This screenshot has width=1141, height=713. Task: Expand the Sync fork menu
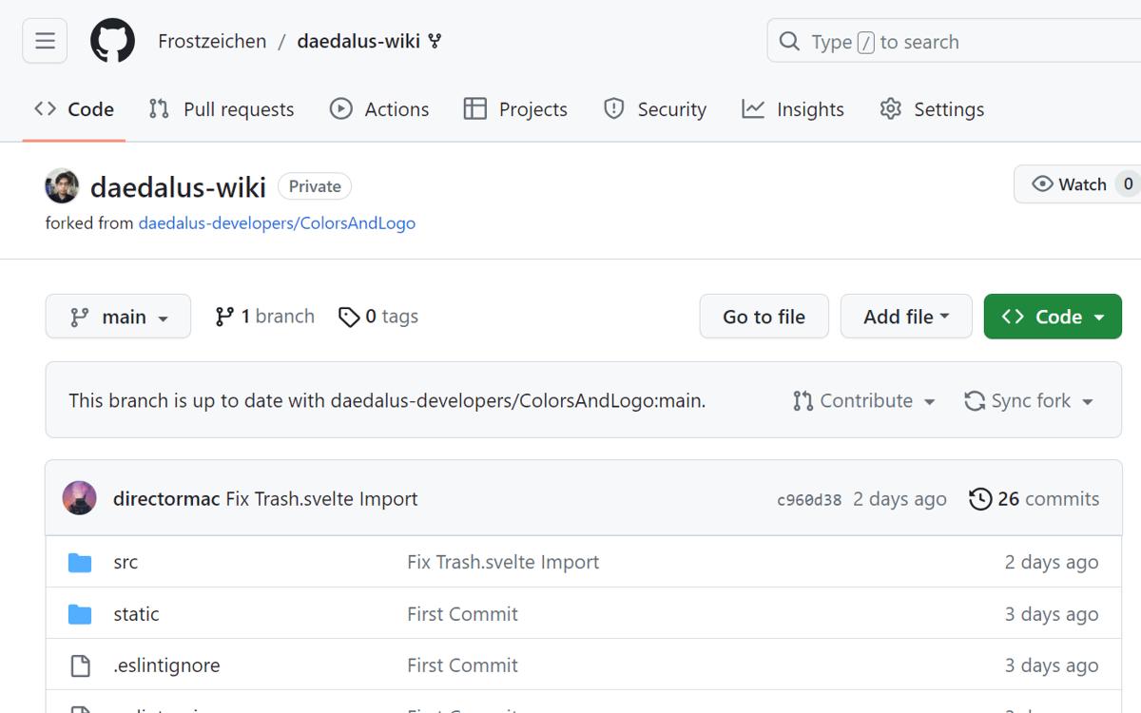click(1028, 400)
